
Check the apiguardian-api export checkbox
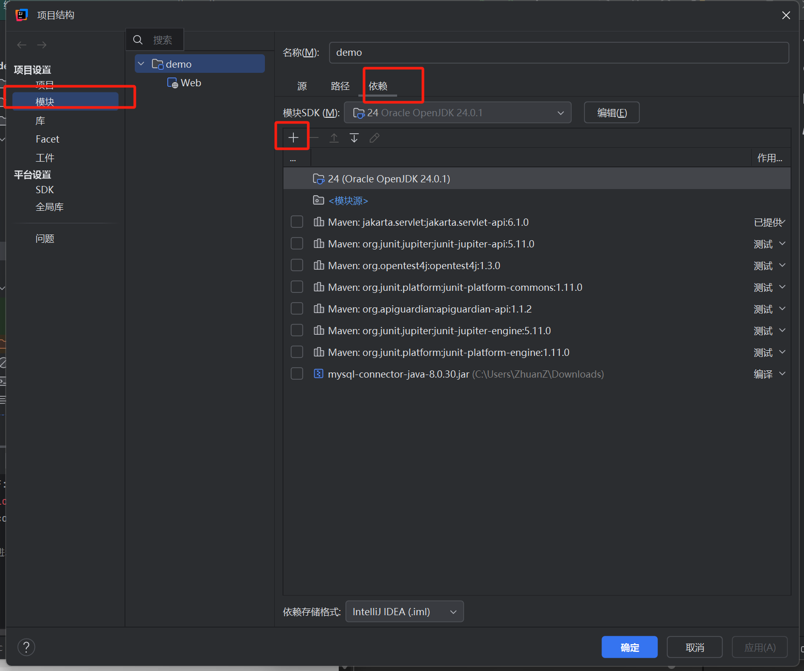[297, 308]
